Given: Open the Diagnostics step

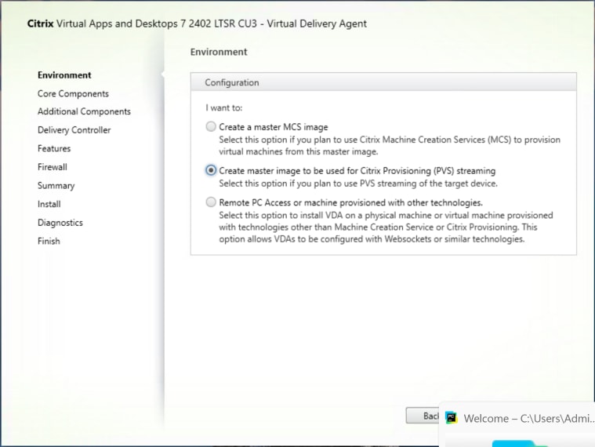Looking at the screenshot, I should tap(60, 223).
